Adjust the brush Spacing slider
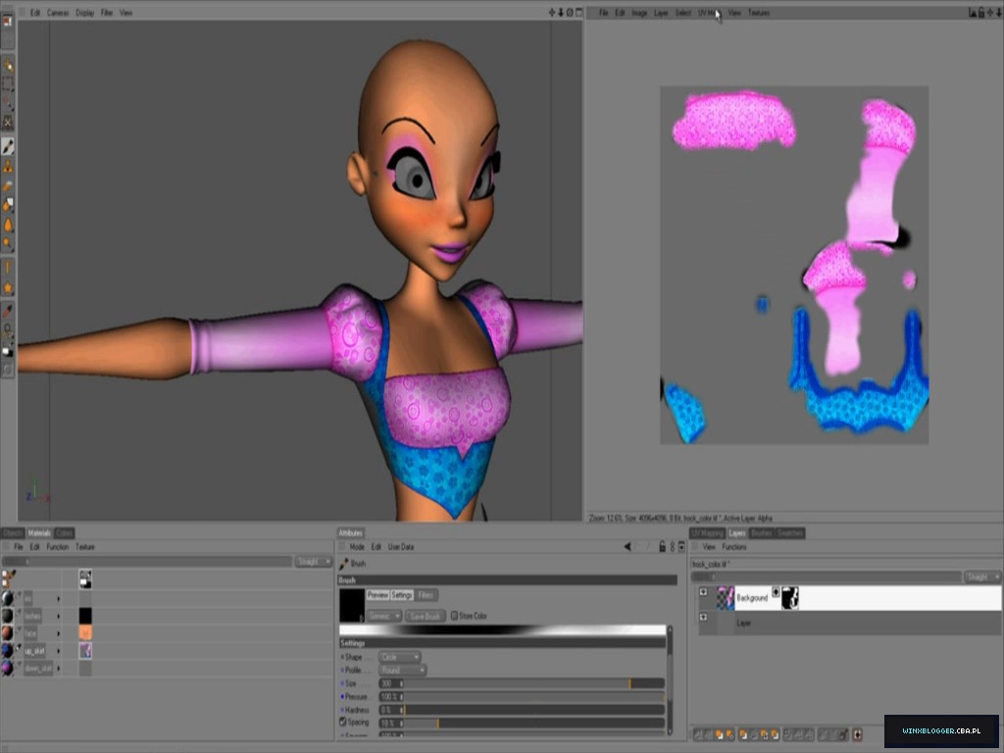This screenshot has height=753, width=1004. 534,723
